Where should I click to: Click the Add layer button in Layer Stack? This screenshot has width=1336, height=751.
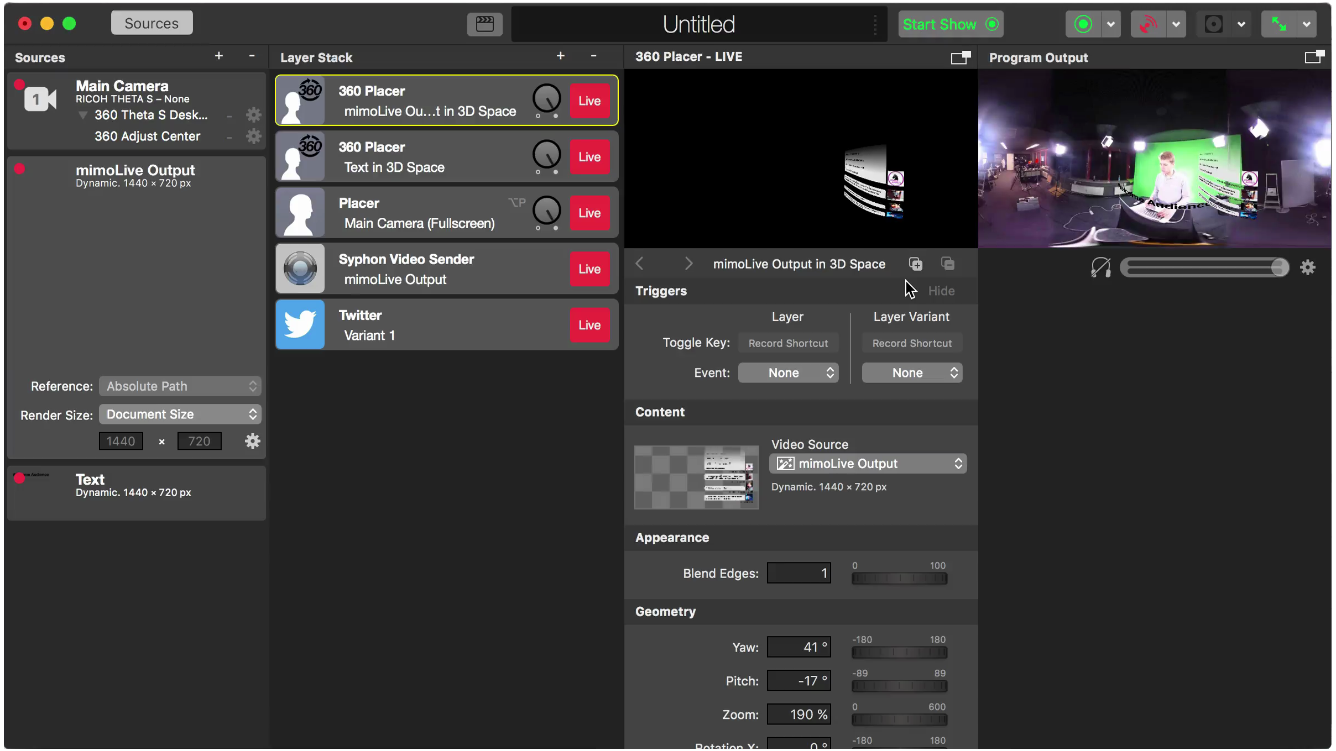[x=561, y=57]
